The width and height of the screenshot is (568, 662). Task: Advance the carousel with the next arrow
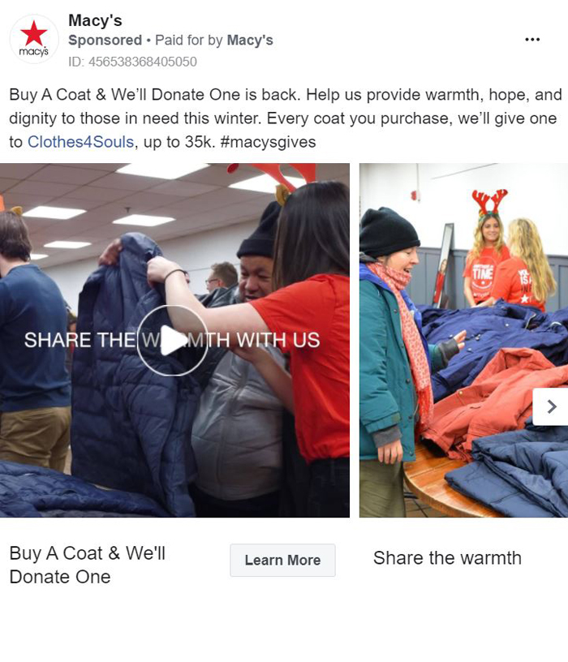tap(551, 406)
